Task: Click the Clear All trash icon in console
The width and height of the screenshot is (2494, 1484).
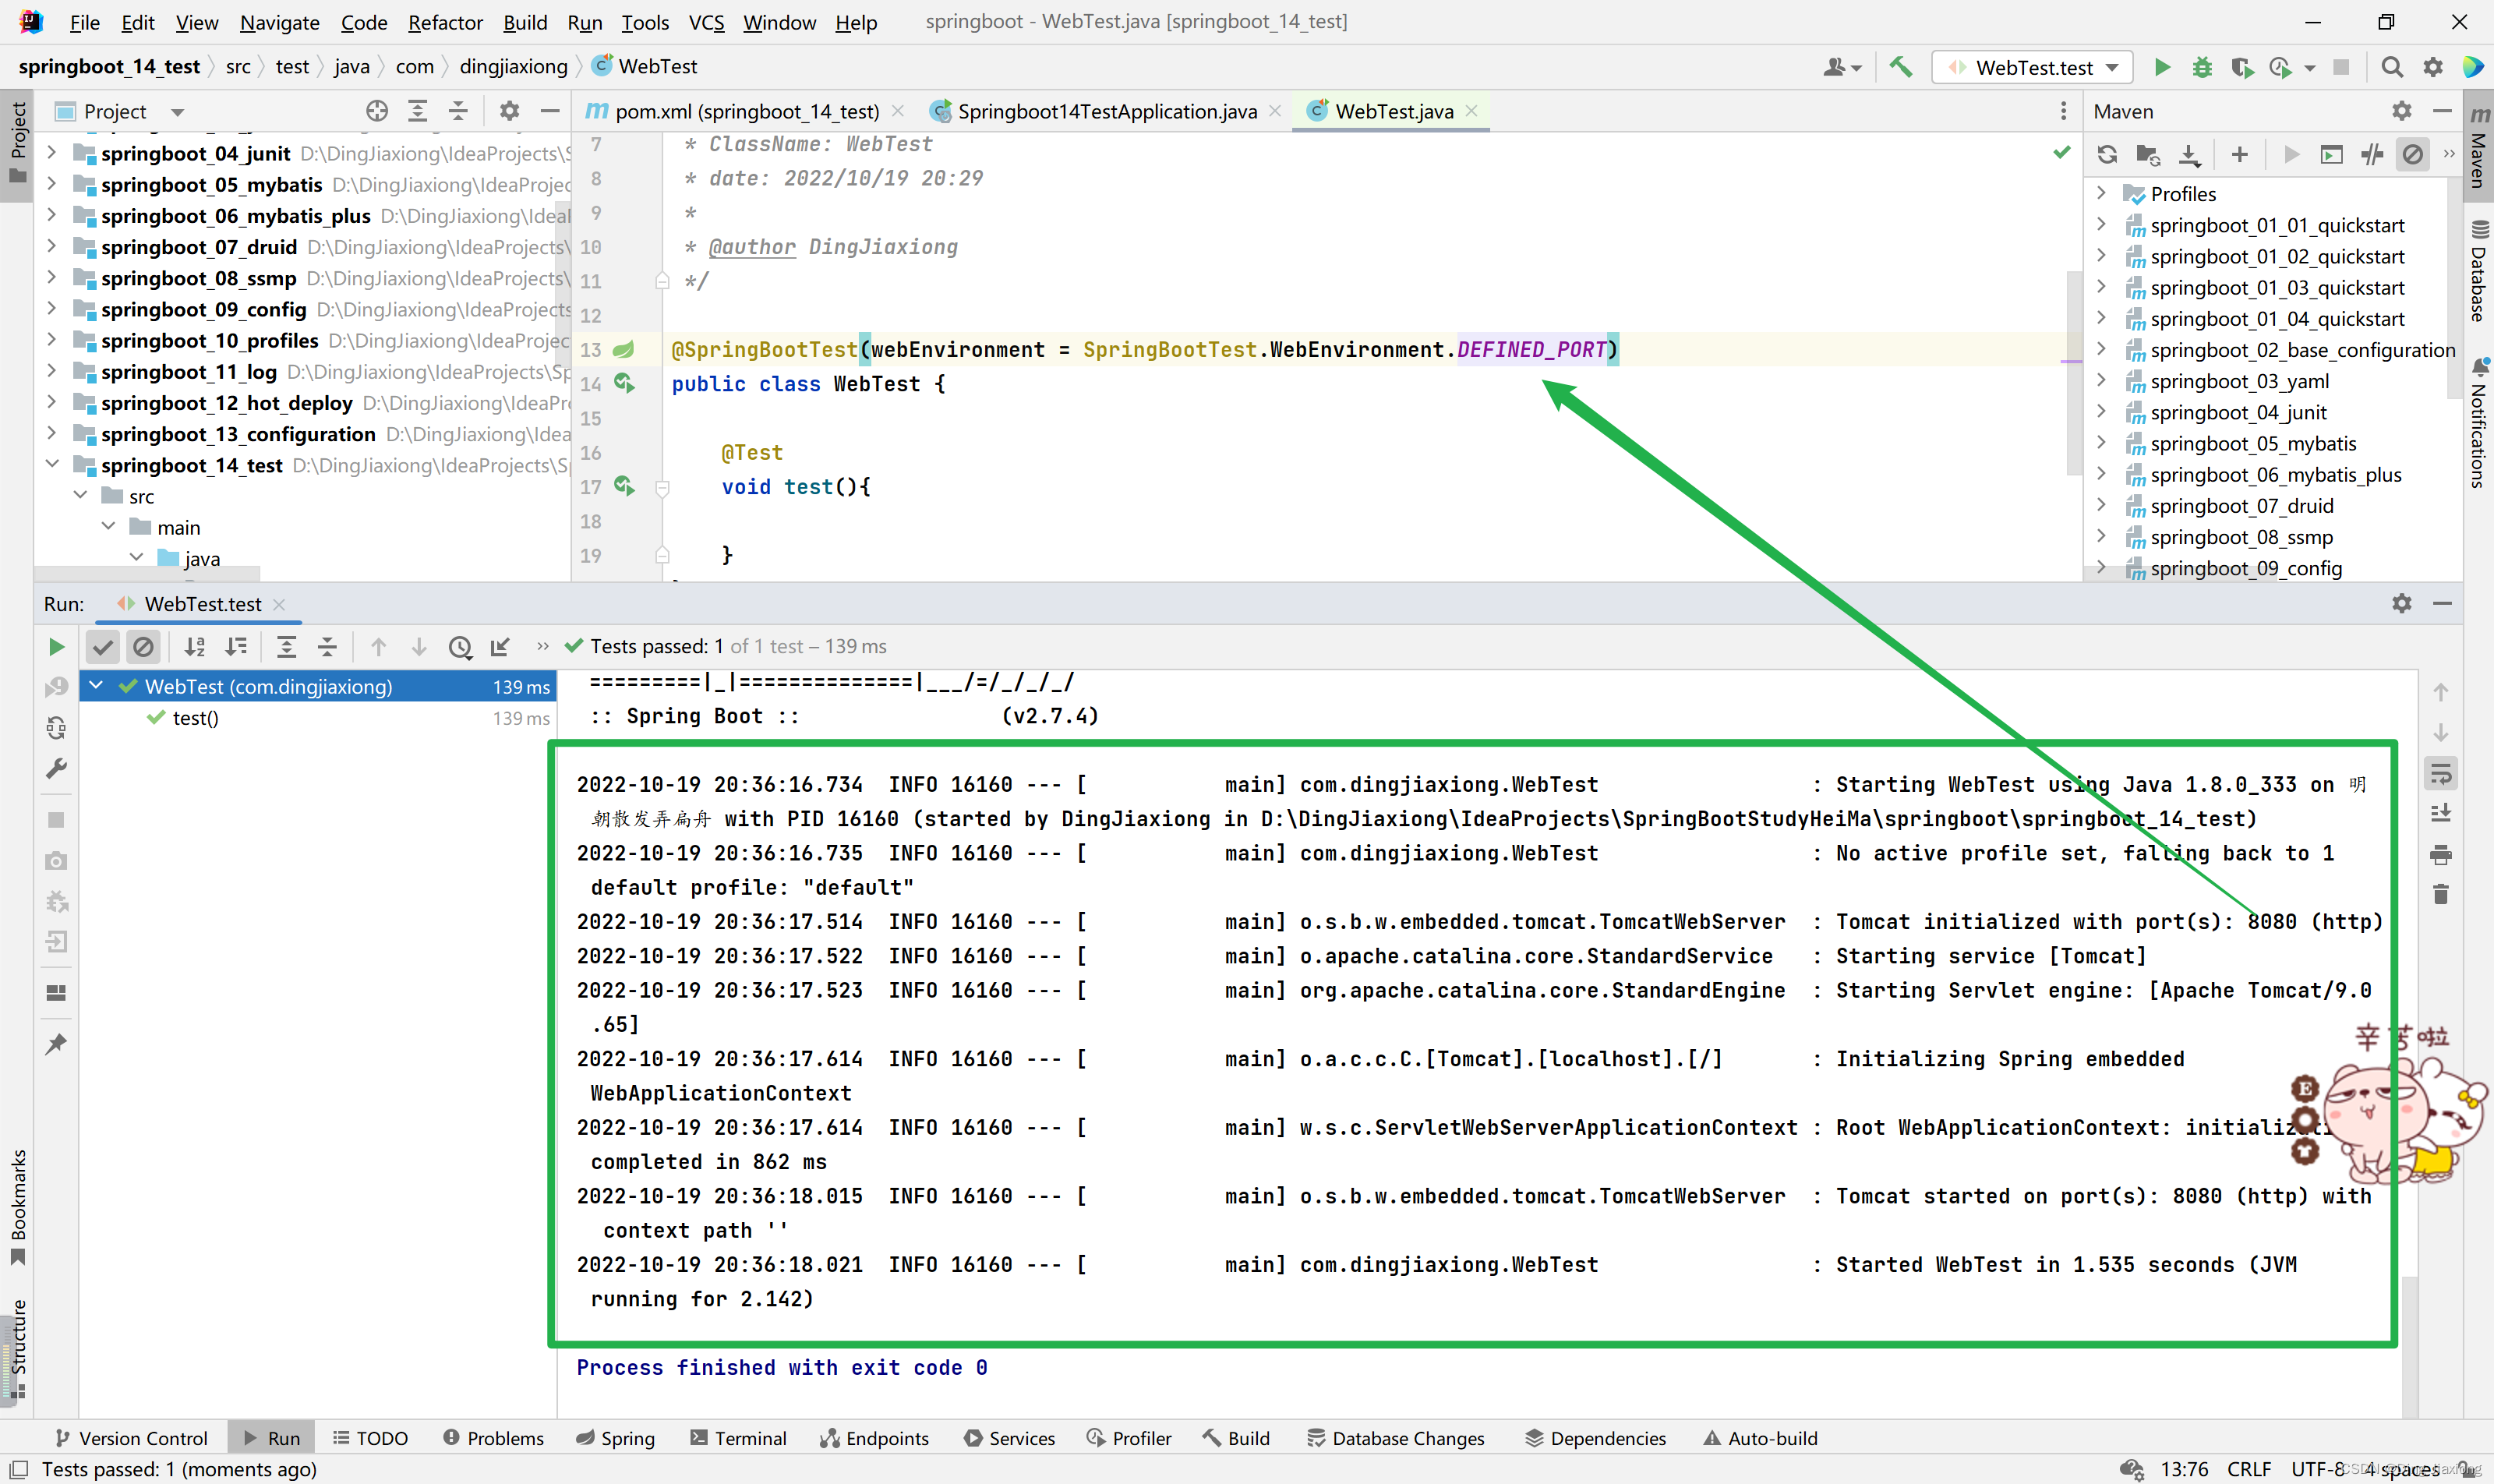Action: point(2440,894)
